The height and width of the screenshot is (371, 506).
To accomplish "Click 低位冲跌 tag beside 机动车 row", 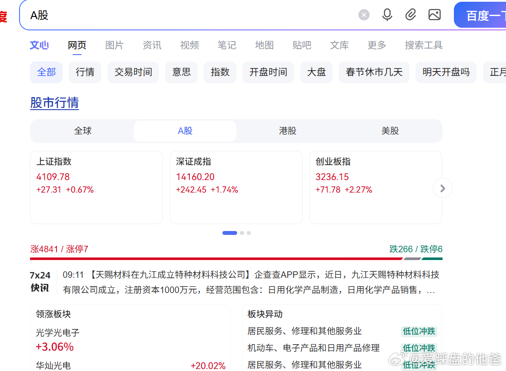I will [x=419, y=348].
